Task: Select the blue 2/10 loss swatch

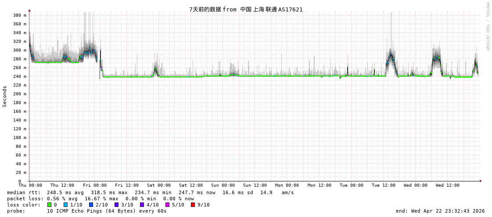Action: pos(91,205)
